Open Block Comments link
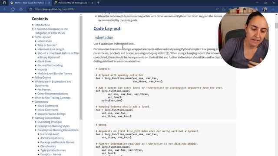The height and width of the screenshot is (156, 278). pyautogui.click(x=48, y=106)
